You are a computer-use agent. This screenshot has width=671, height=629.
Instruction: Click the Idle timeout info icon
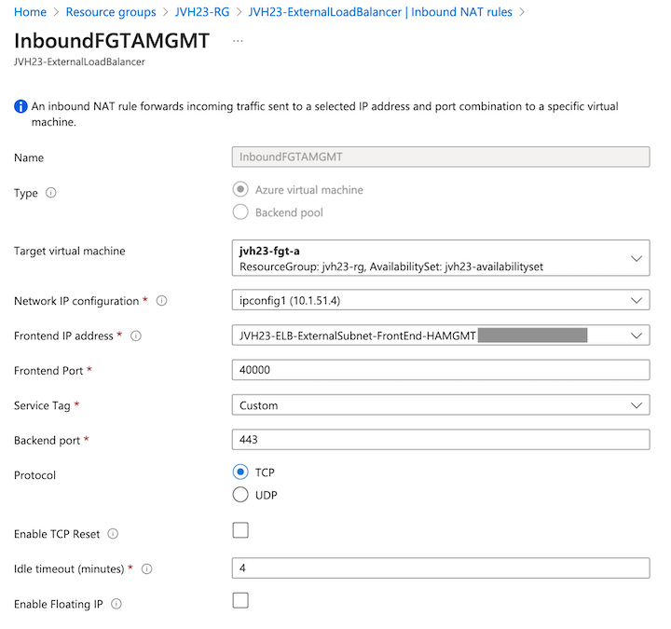[146, 568]
